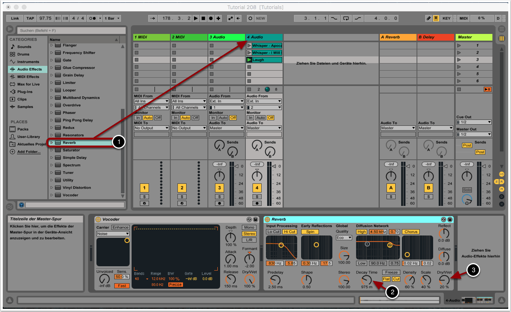This screenshot has height=312, width=511.
Task: Expand the Reverb folder in the browser
Action: tap(51, 143)
